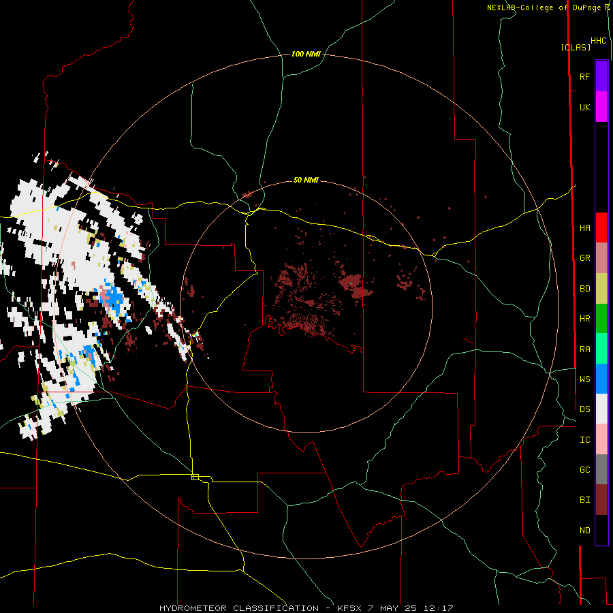Click the UK legend label
Image resolution: width=613 pixels, height=613 pixels.
[x=584, y=107]
